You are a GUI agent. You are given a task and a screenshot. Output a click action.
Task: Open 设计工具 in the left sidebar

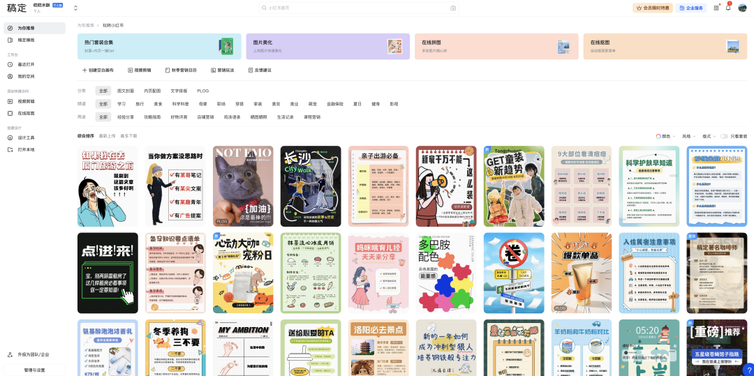pyautogui.click(x=26, y=137)
